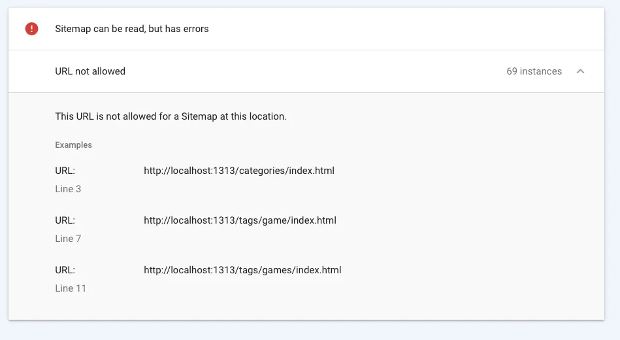Viewport: 620px width, 340px height.
Task: Click "Sitemap can be read, but has errors" heading
Action: (132, 29)
